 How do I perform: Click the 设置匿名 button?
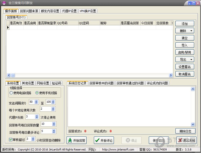click(185, 67)
